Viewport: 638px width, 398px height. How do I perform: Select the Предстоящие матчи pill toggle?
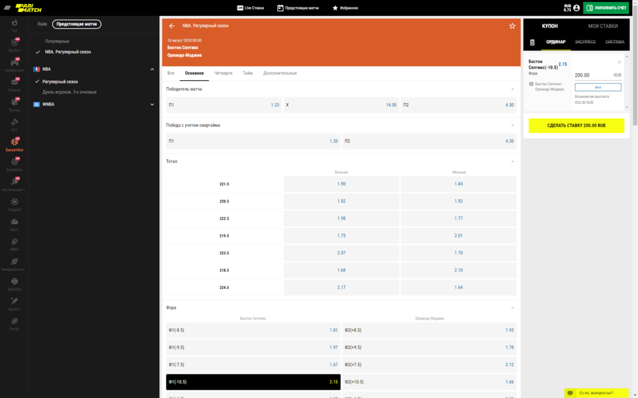(77, 24)
